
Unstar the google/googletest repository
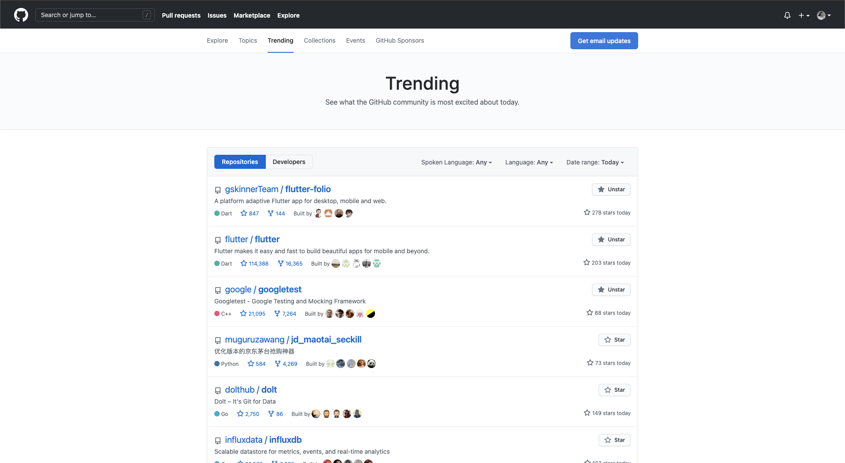(611, 290)
